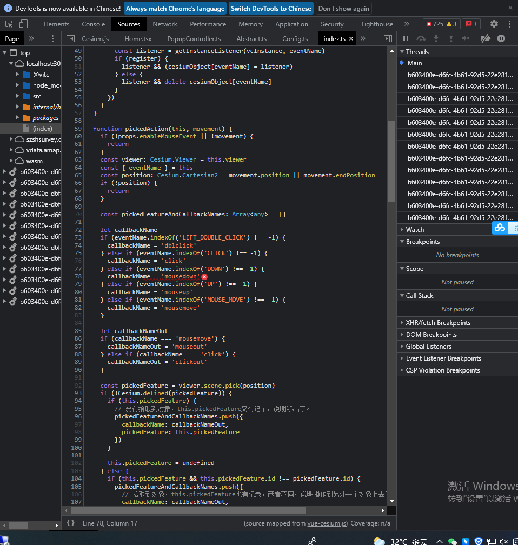Close the language infobar with the X
This screenshot has width=518, height=545.
510,8
